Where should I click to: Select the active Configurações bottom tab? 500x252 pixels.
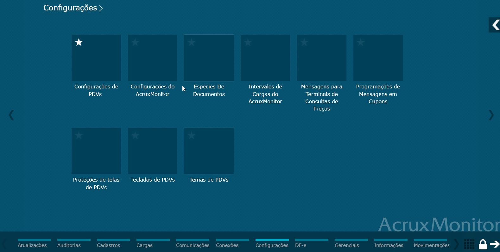(x=272, y=243)
